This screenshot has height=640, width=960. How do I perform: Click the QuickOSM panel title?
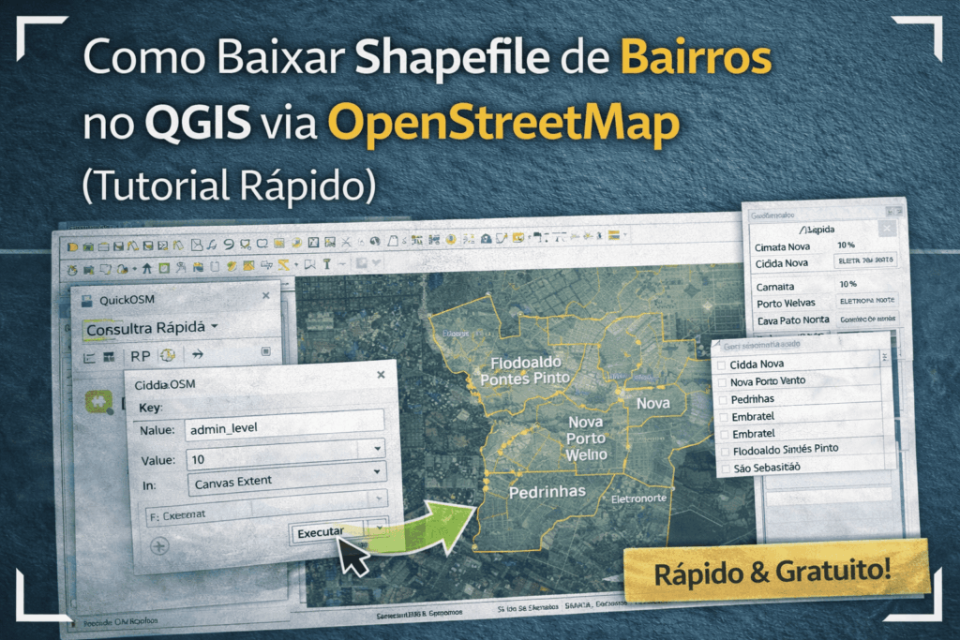click(x=127, y=300)
